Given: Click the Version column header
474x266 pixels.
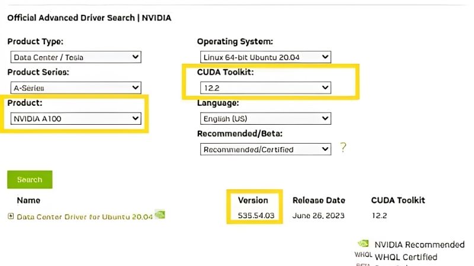Looking at the screenshot, I should tap(253, 200).
